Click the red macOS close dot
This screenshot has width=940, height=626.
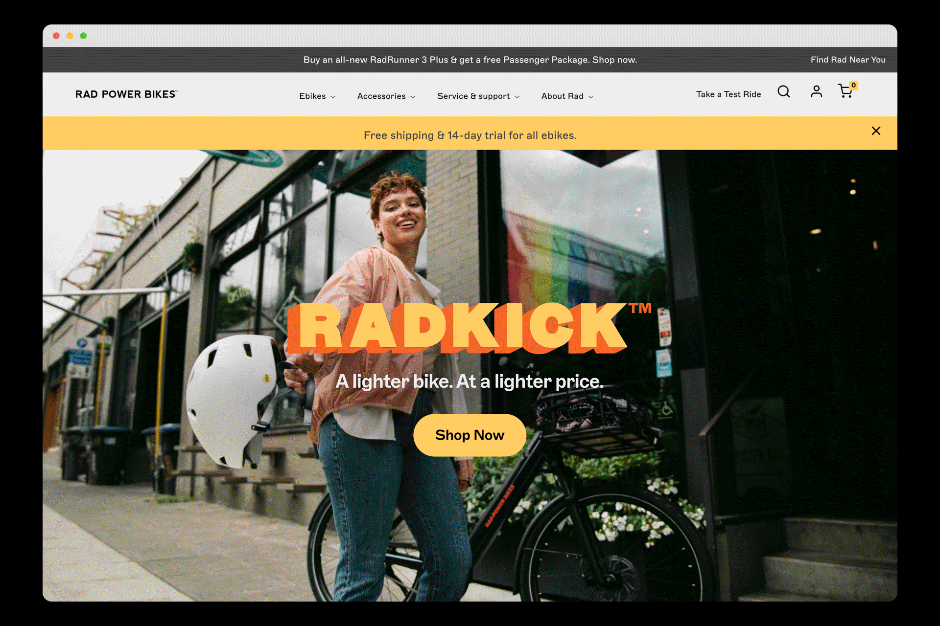56,36
